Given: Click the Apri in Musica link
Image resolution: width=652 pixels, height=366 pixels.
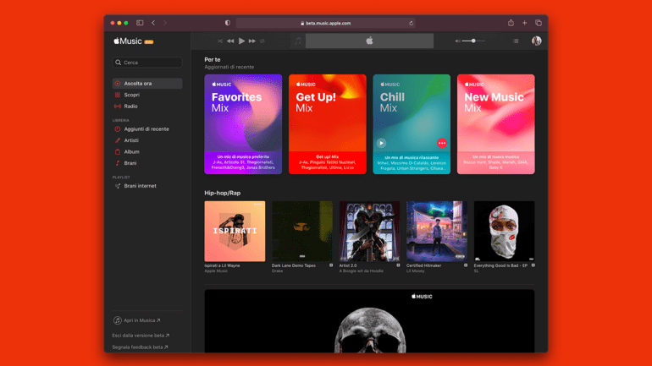Looking at the screenshot, I should (x=140, y=320).
